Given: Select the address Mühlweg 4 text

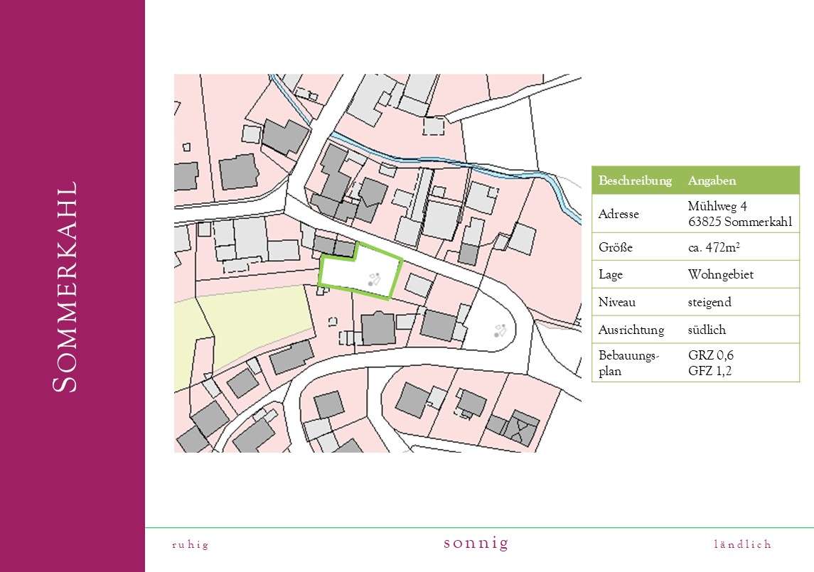Looking at the screenshot, I should pyautogui.click(x=717, y=206).
